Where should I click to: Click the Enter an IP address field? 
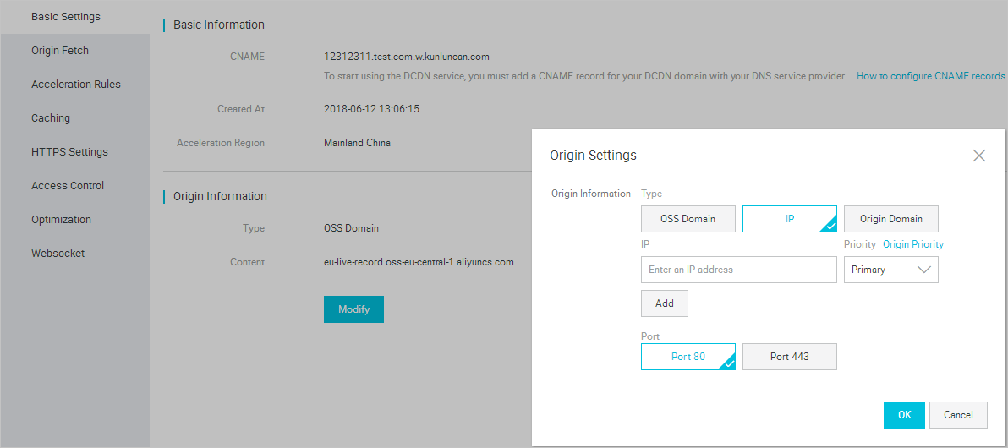[x=738, y=270]
